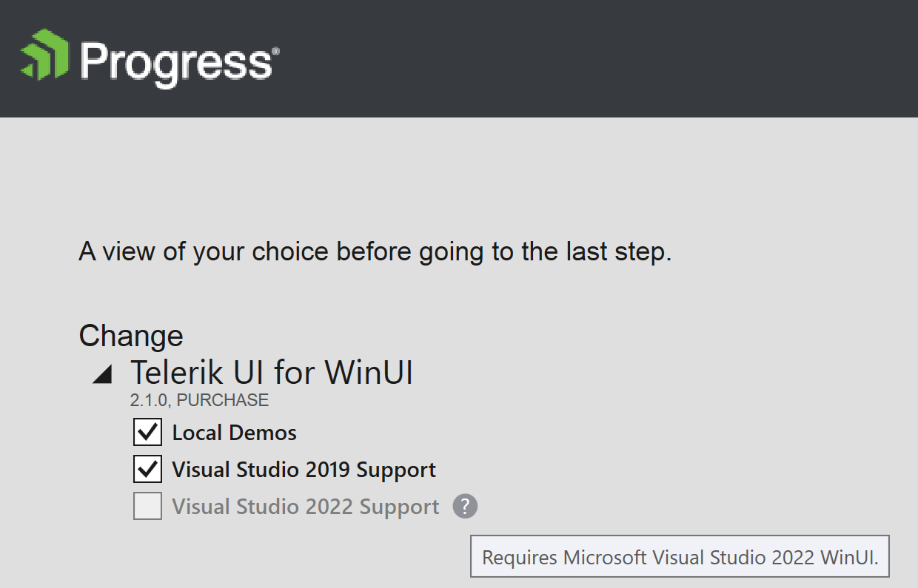Viewport: 918px width, 588px height.
Task: Click the green Progress logo icon
Action: pyautogui.click(x=44, y=55)
